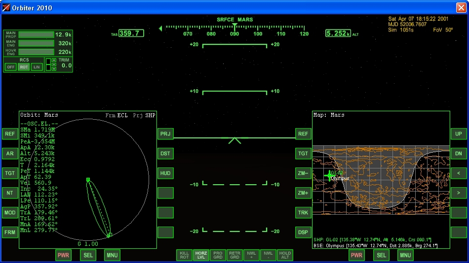Screen dimensions: 469x263
Task: Open the left MFD SEL mode selector
Action: 88,255
